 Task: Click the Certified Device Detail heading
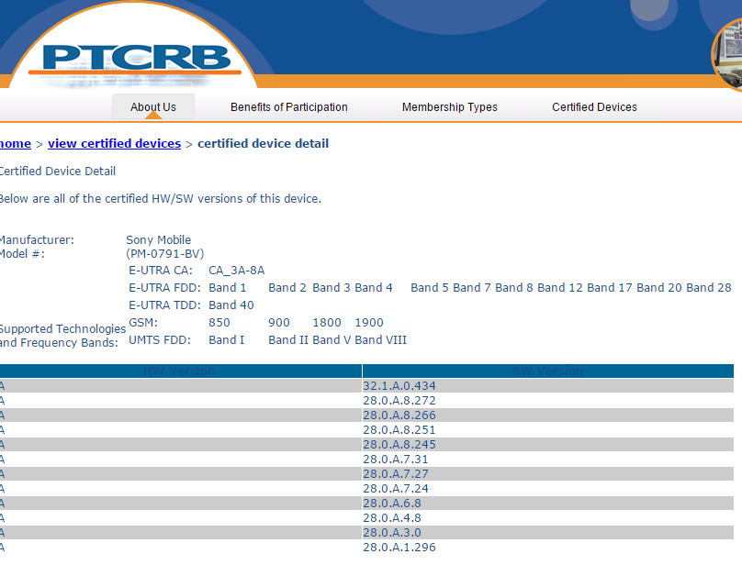click(57, 171)
